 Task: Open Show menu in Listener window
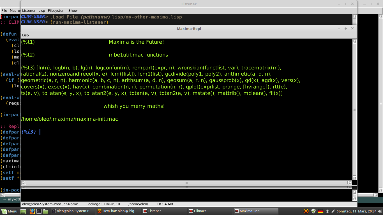pyautogui.click(x=73, y=11)
